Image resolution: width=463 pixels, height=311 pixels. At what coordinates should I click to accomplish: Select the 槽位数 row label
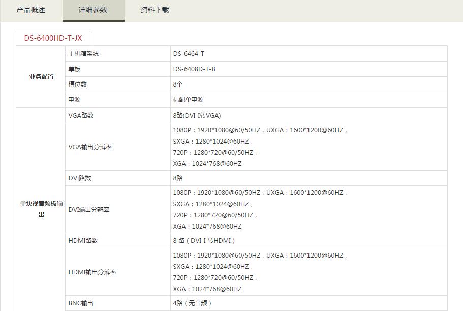tap(77, 84)
